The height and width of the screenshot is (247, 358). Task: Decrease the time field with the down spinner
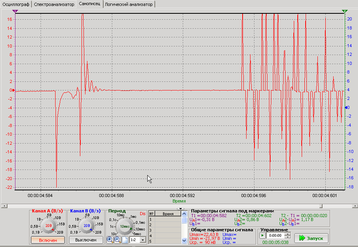[288, 237]
